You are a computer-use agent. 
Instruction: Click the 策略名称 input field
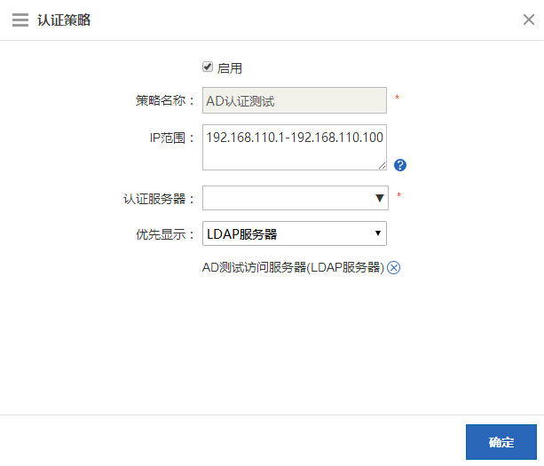pos(295,100)
